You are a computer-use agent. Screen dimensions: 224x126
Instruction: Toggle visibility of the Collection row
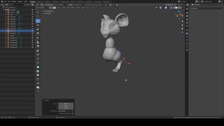(x=33, y=10)
